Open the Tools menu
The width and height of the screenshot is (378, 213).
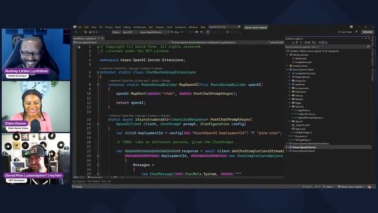170,27
